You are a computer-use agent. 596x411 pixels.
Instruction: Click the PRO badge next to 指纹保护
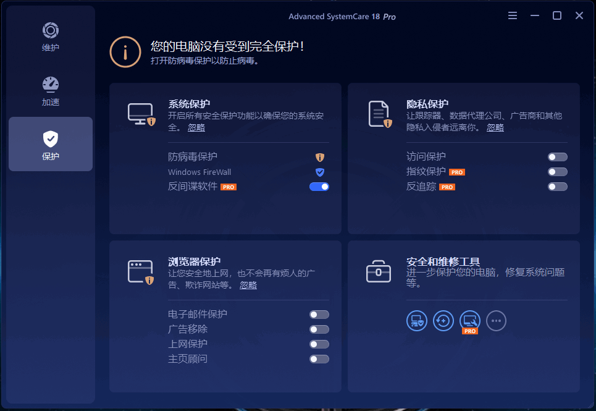pos(457,172)
